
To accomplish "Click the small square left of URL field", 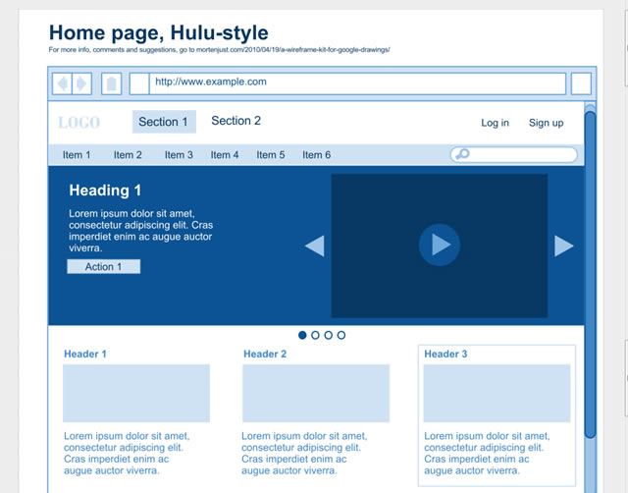I will 139,83.
